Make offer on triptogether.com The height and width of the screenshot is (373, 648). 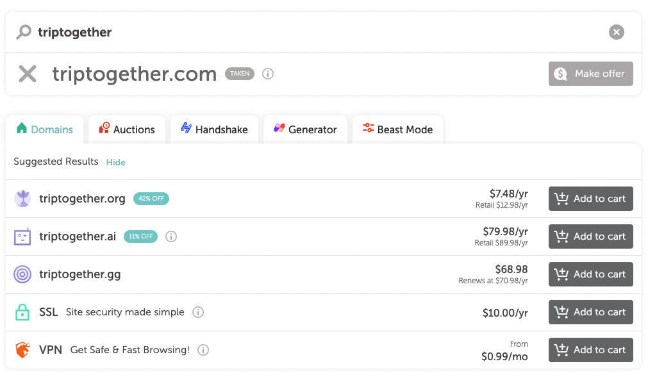(x=590, y=74)
